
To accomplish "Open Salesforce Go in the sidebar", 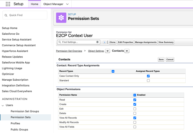I will point(11,34).
